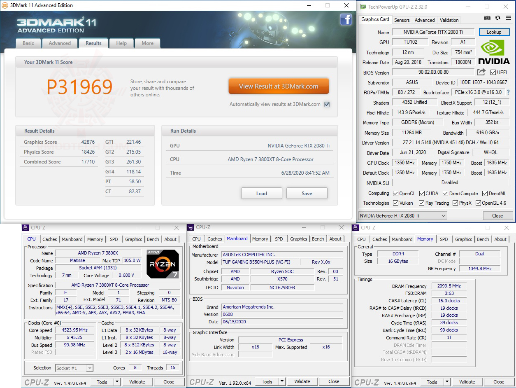This screenshot has height=388, width=516.
Task: Click the Bus Interface question mark icon
Action: pos(508,92)
